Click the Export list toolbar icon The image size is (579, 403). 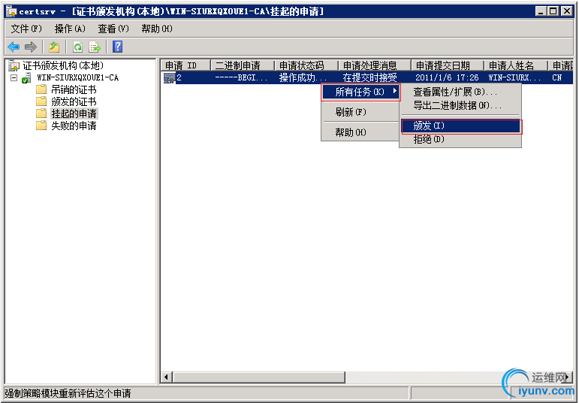point(95,47)
